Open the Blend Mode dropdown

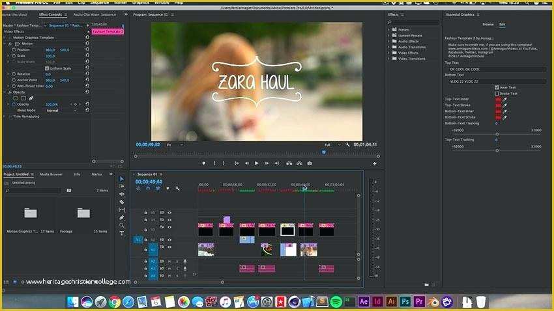[x=61, y=111]
